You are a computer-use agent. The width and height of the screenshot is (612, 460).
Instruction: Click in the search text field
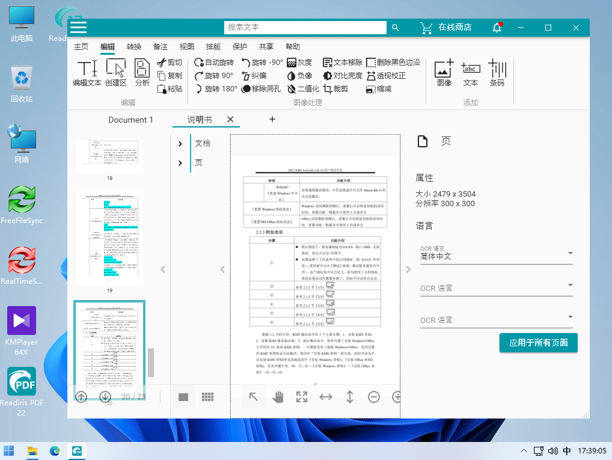pos(305,27)
